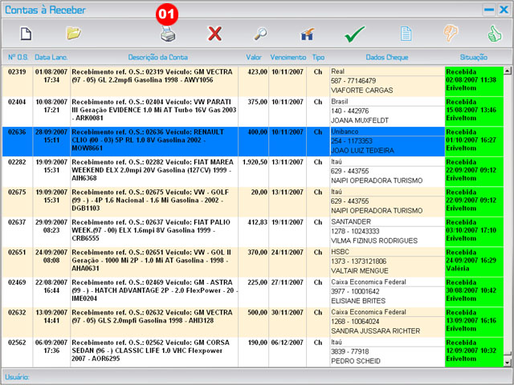Open the blue lined document icon
The image size is (514, 385).
point(406,34)
